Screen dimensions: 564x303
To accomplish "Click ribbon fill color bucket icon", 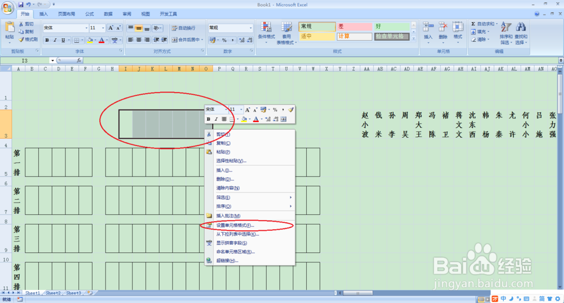I will [90, 40].
